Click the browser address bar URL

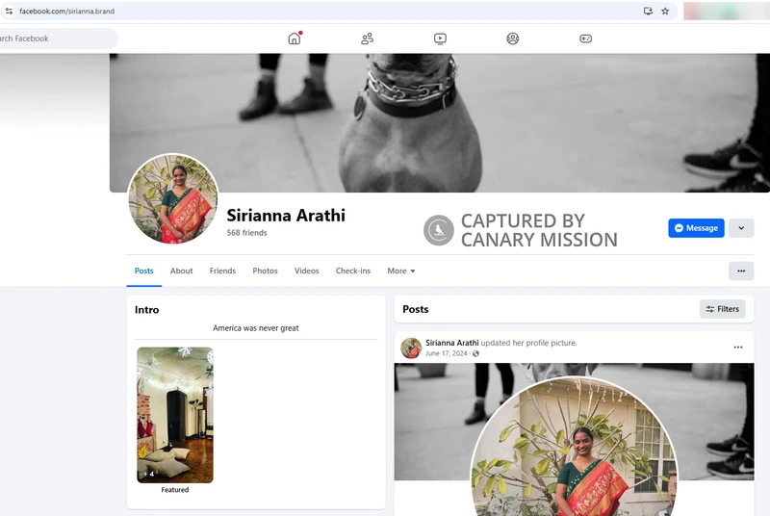66,11
